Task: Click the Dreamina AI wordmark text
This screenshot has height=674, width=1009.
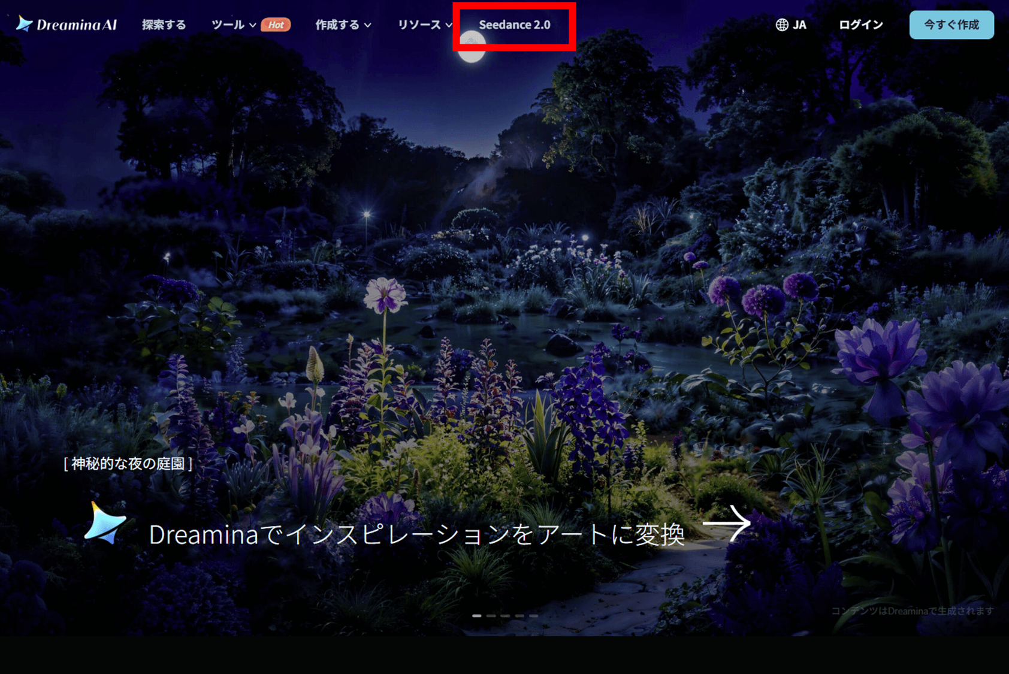Action: point(77,25)
